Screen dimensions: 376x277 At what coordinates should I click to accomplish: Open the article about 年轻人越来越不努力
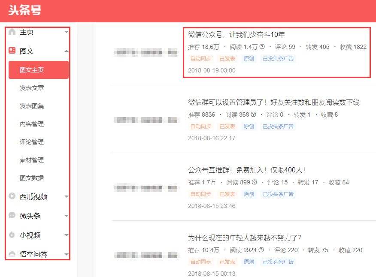(x=243, y=237)
